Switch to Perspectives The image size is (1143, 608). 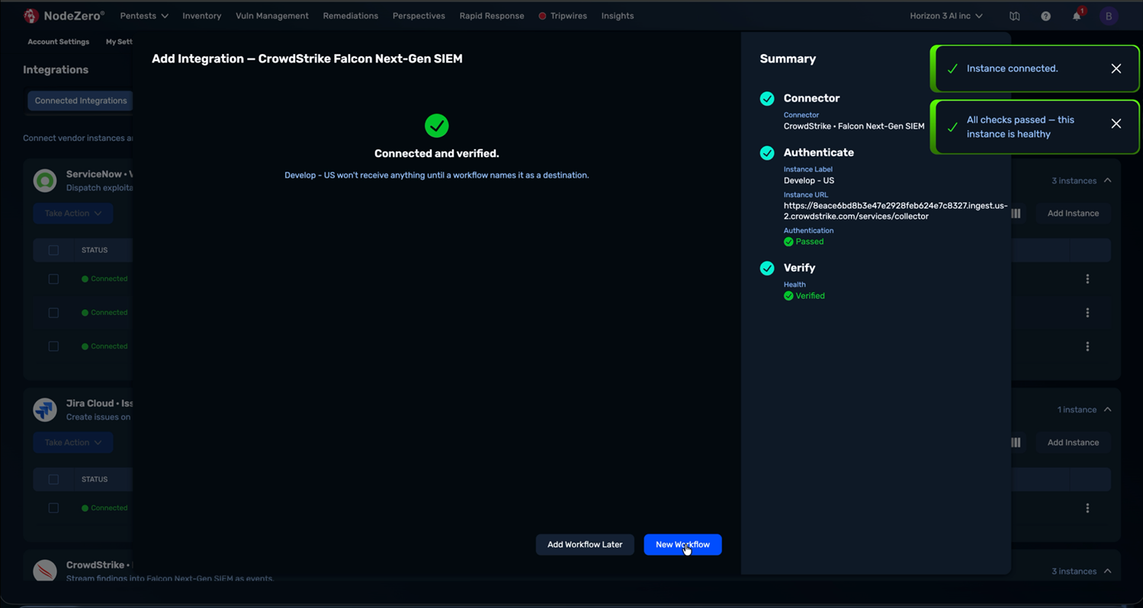click(419, 16)
